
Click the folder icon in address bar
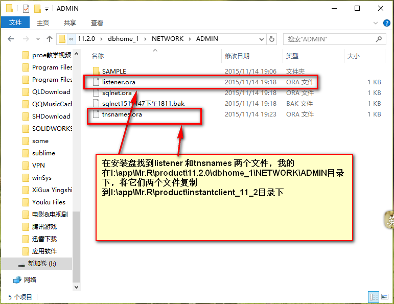[x=62, y=39]
